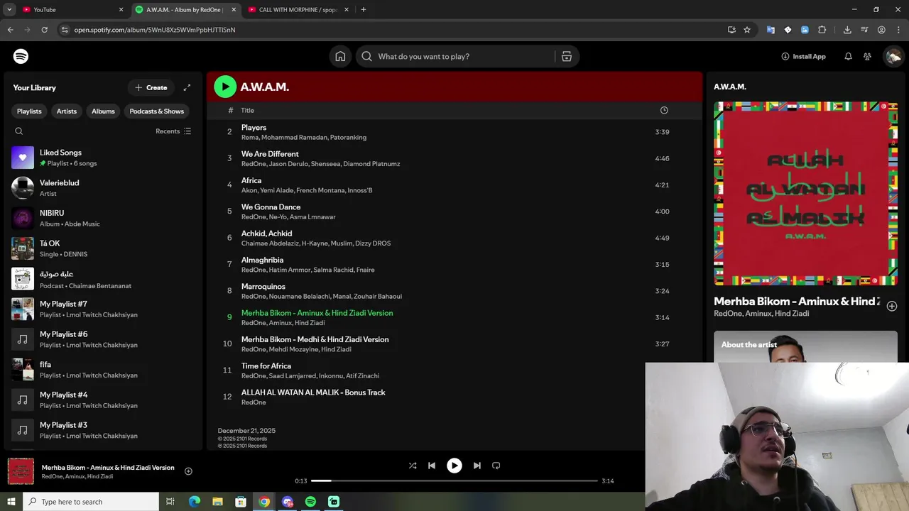Open Windows Start menu
Image resolution: width=909 pixels, height=511 pixels.
[11, 502]
